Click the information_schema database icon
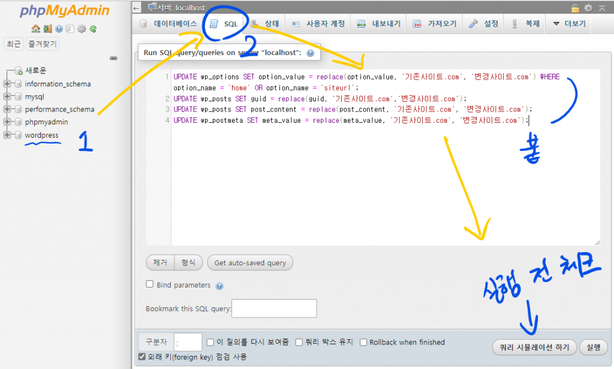Viewport: 614px width, 369px height. (18, 84)
